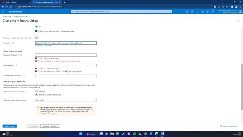Open the tab search chevron in Chrome
Image resolution: width=243 pixels, height=137 pixels.
pyautogui.click(x=222, y=2)
